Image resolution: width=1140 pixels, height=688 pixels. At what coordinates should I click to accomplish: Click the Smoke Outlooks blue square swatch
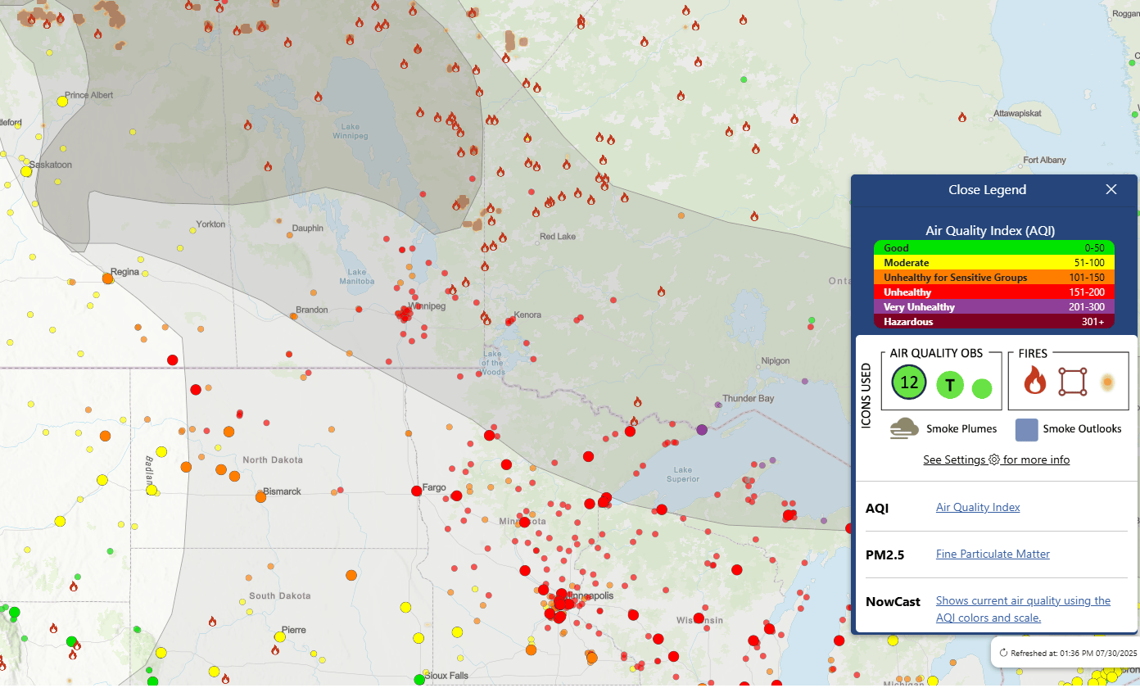1026,429
